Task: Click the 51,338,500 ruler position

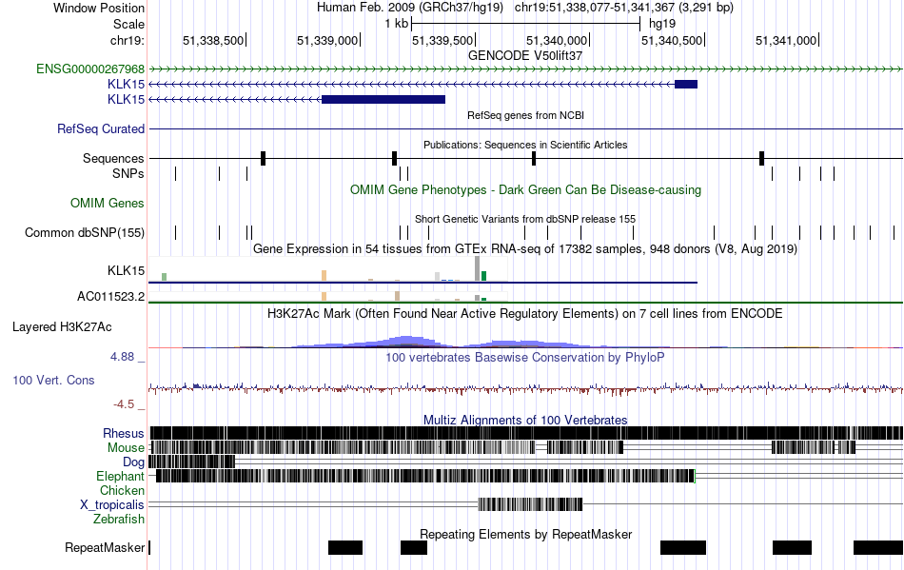Action: pyautogui.click(x=213, y=40)
